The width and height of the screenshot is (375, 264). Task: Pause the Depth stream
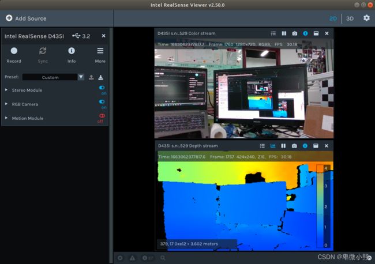tap(283, 146)
